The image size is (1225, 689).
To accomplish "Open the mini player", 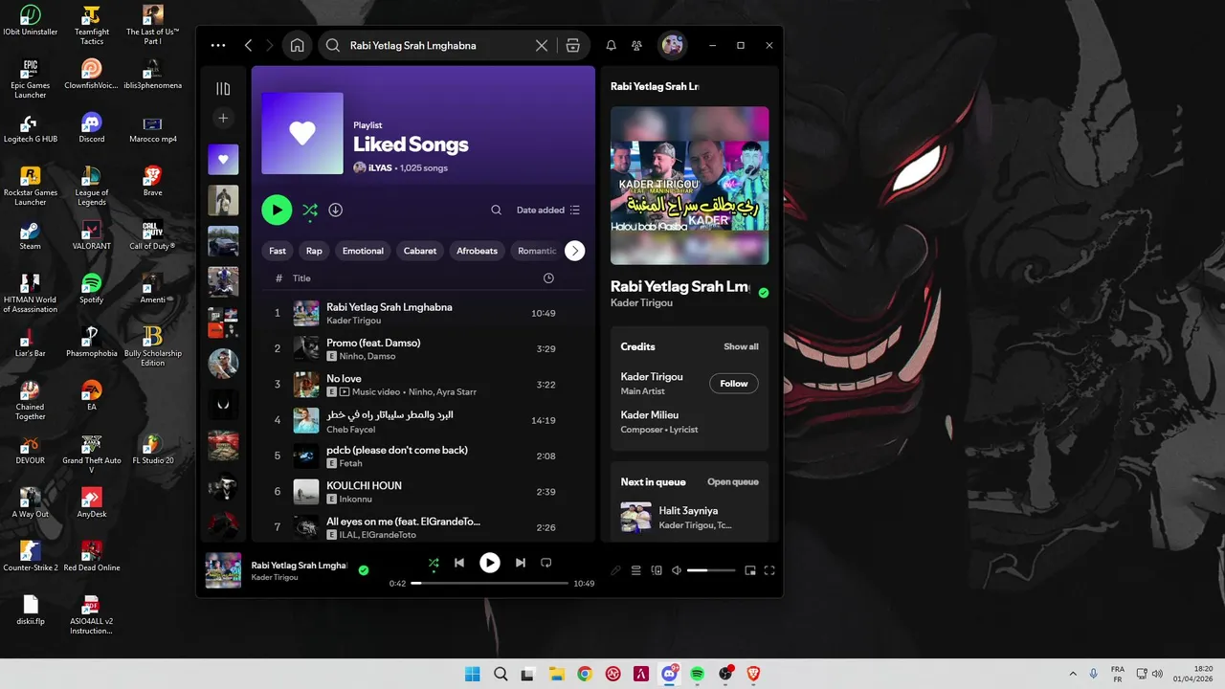I will pyautogui.click(x=750, y=570).
